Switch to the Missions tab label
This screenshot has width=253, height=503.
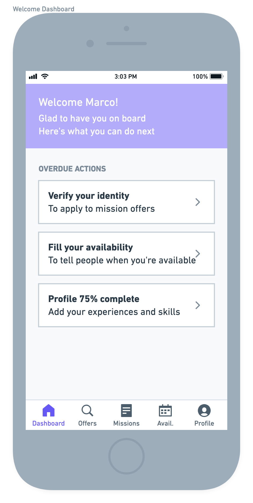click(x=126, y=423)
